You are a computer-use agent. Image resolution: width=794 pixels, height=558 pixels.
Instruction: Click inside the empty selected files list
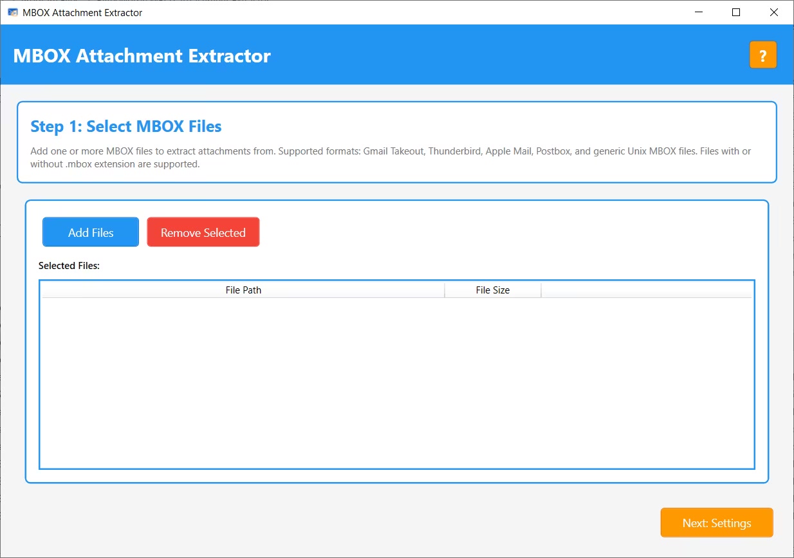coord(396,383)
